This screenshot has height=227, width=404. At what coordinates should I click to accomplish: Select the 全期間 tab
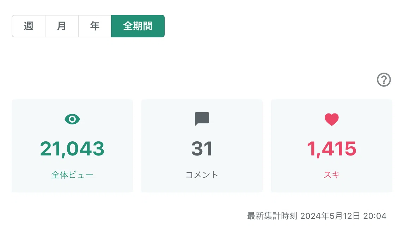pyautogui.click(x=138, y=26)
